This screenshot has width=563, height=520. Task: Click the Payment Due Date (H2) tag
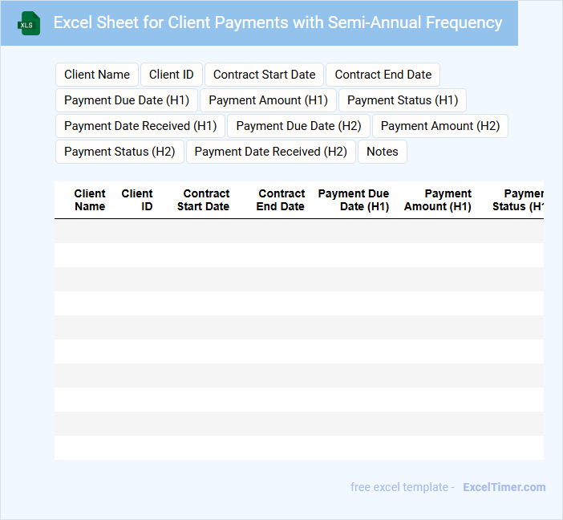pyautogui.click(x=298, y=126)
